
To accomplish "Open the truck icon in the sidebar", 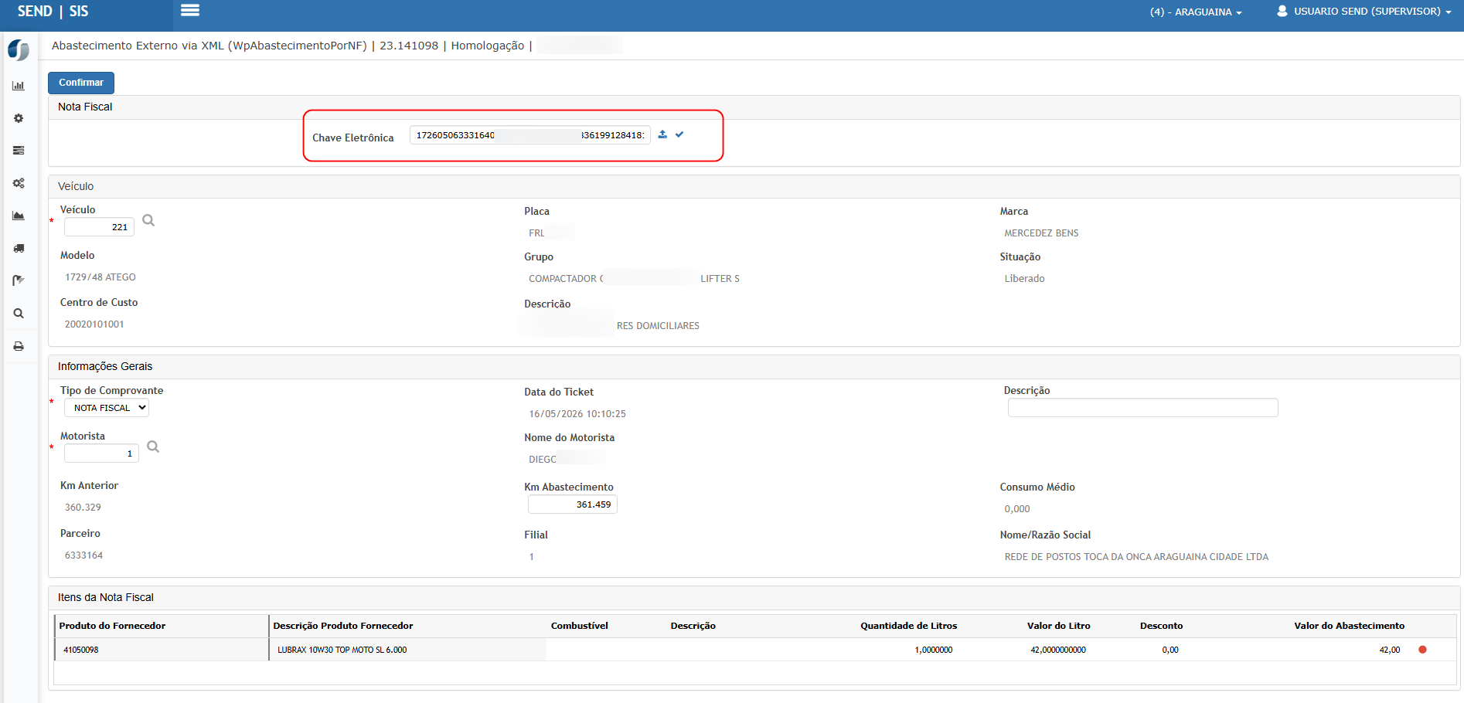I will [19, 248].
